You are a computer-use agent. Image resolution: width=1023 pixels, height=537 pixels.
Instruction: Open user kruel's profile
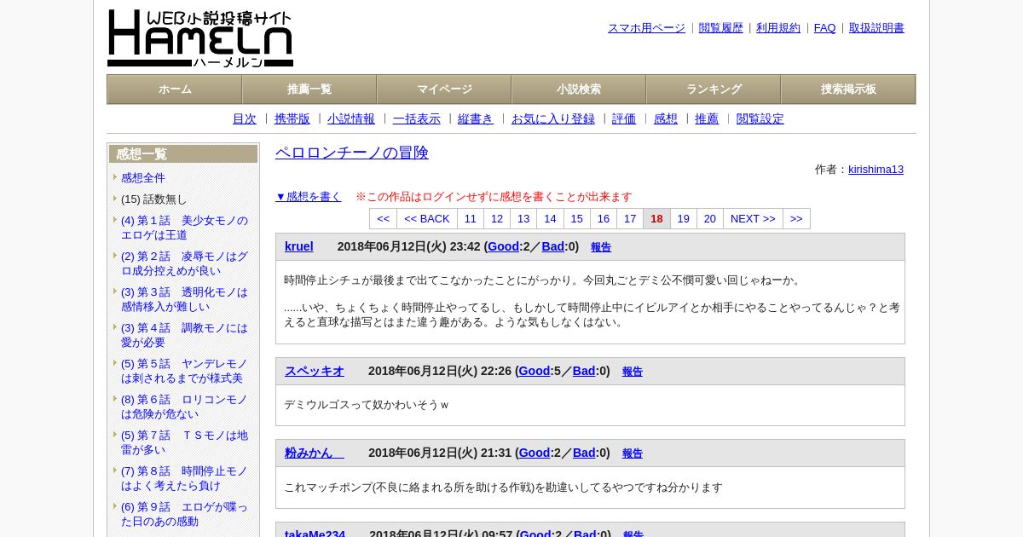299,246
